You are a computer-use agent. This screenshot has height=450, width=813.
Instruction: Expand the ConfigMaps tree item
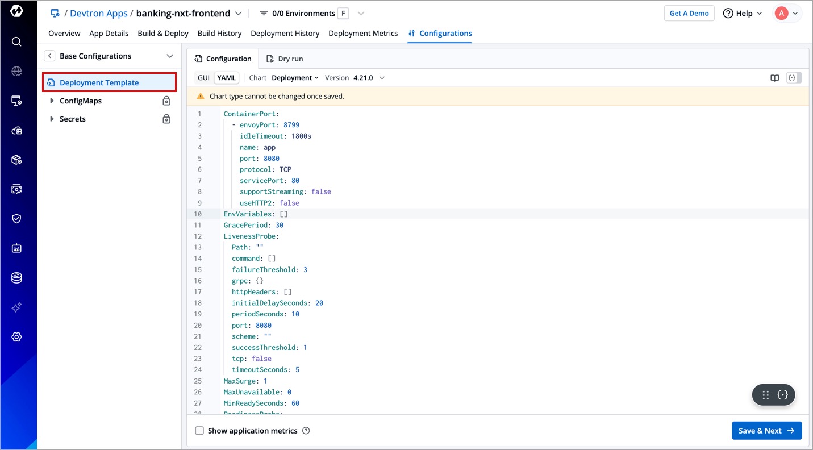52,101
